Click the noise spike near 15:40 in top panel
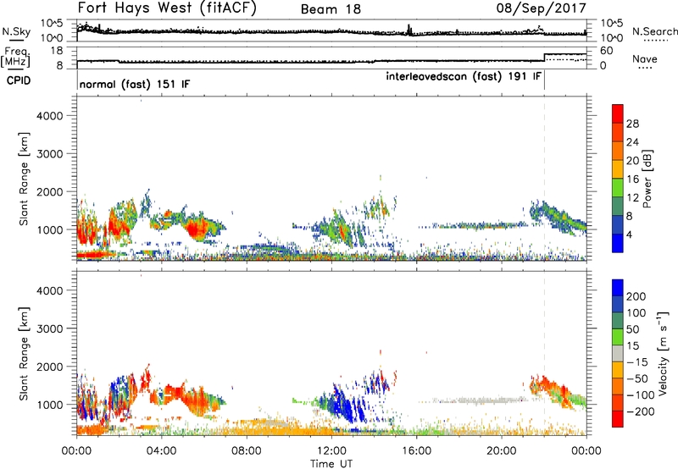 (409, 30)
